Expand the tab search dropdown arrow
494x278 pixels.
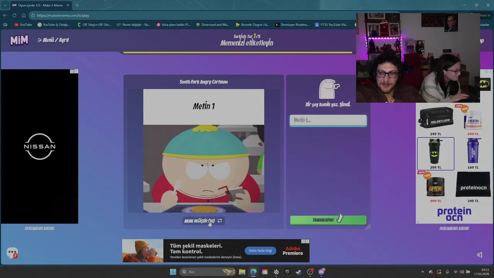click(5, 5)
